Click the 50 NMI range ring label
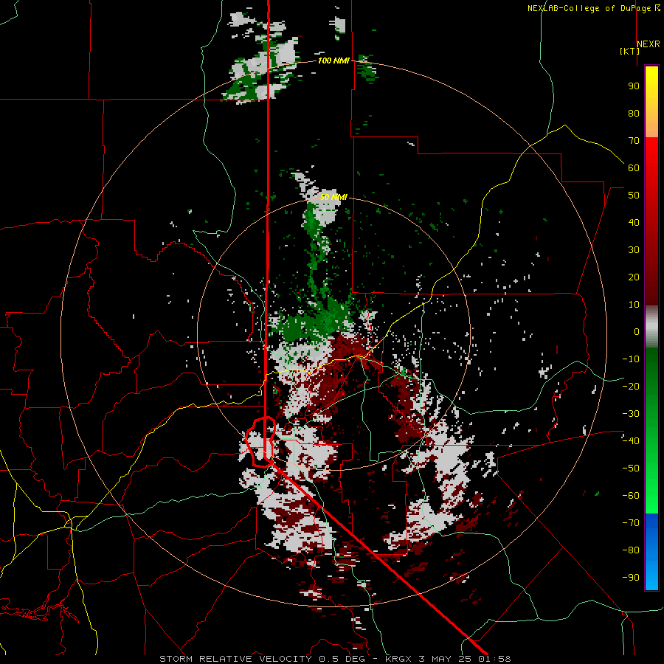 coord(333,197)
